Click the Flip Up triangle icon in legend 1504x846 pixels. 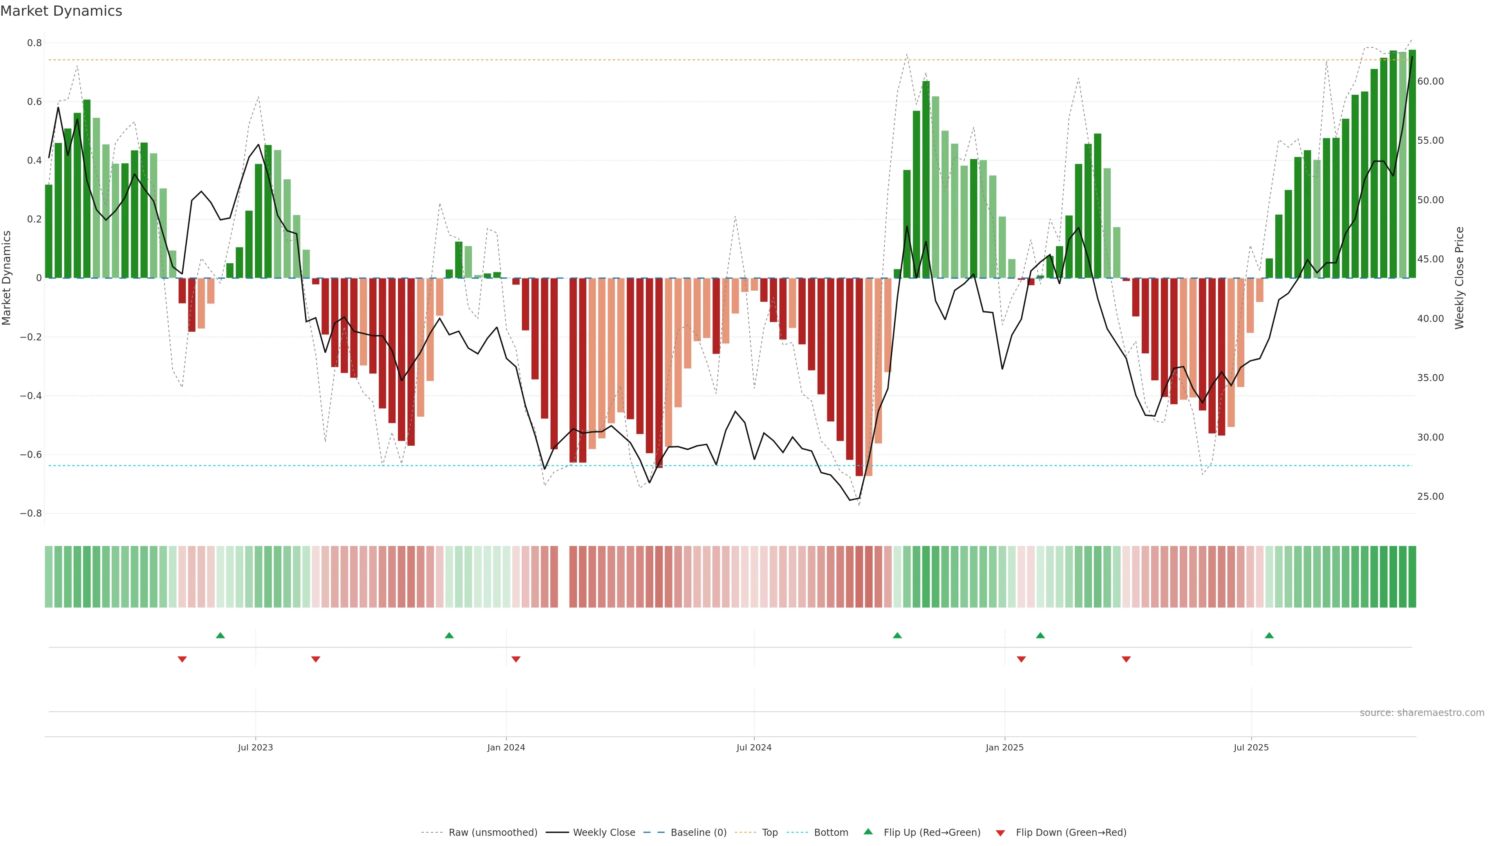point(868,832)
